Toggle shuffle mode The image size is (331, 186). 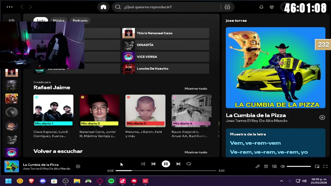point(143,164)
